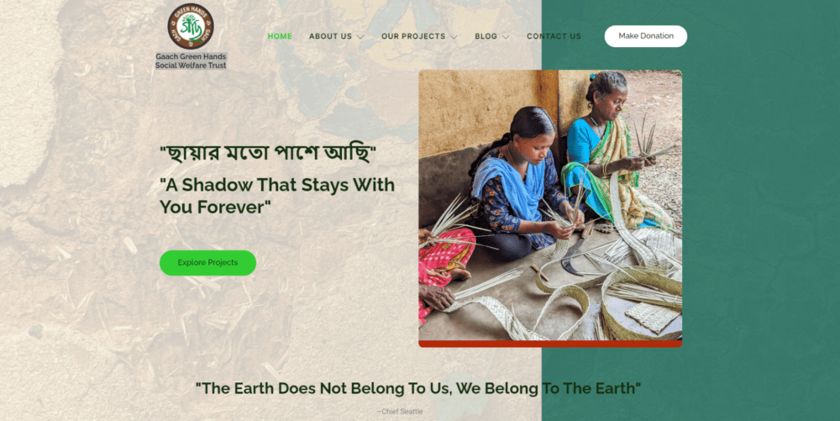The width and height of the screenshot is (840, 421).
Task: Expand the chevron beside OUR PROJECTS
Action: click(454, 37)
